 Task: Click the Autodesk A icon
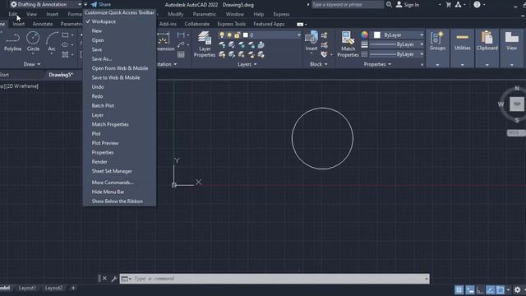pos(458,5)
